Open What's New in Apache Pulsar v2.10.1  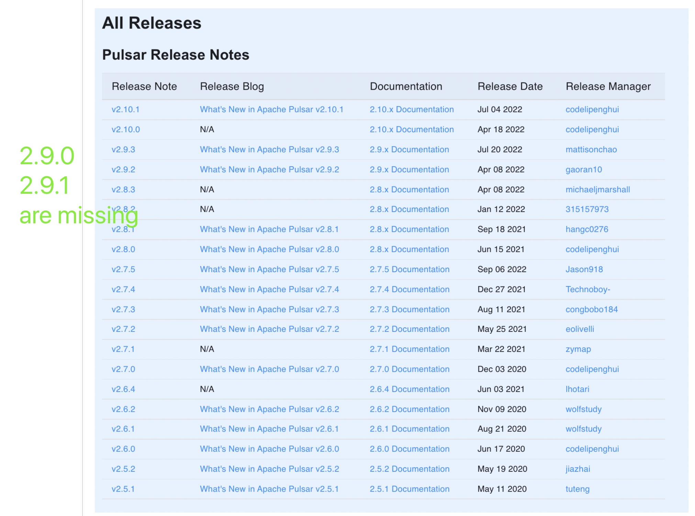tap(272, 110)
